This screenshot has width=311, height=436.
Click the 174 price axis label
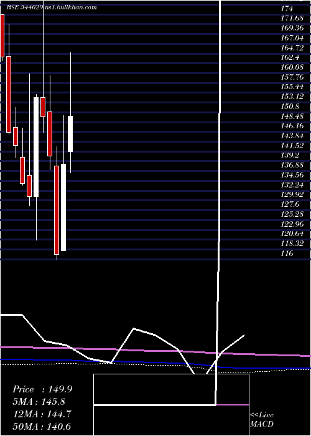287,9
